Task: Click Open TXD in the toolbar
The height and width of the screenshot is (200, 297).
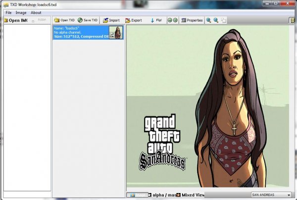Action: pyautogui.click(x=64, y=20)
